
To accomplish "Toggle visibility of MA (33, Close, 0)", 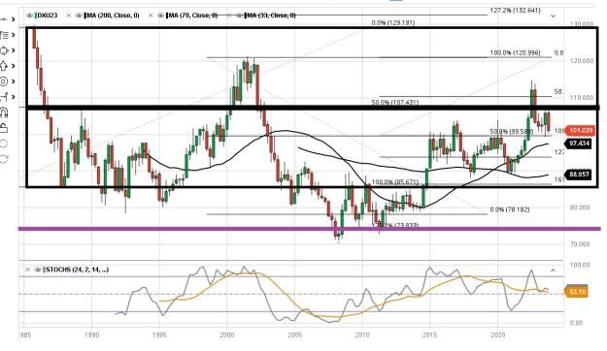I will (x=240, y=16).
